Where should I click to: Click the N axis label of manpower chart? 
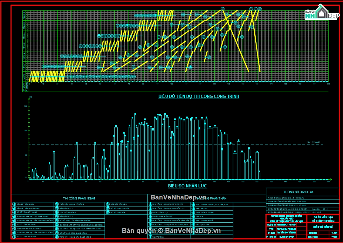[x=31, y=97]
